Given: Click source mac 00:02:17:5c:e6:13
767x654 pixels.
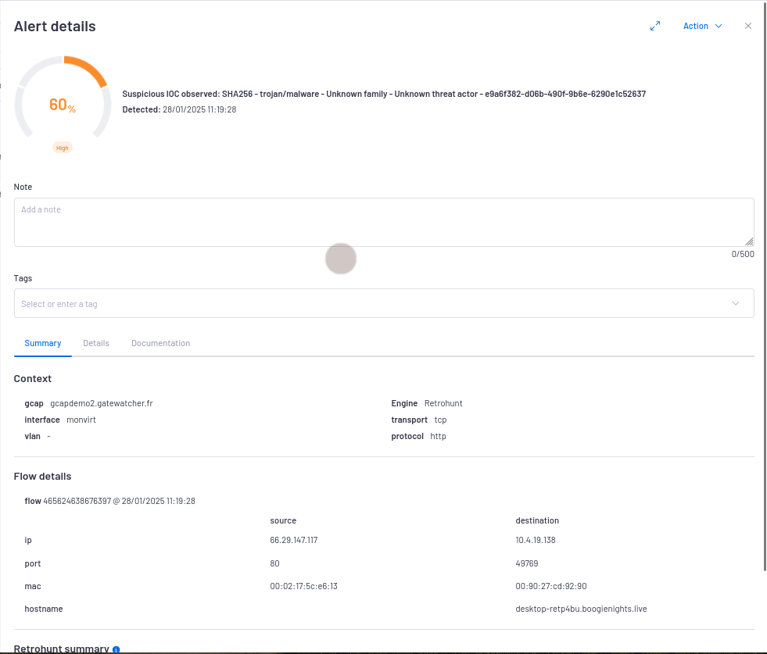Looking at the screenshot, I should click(x=303, y=586).
